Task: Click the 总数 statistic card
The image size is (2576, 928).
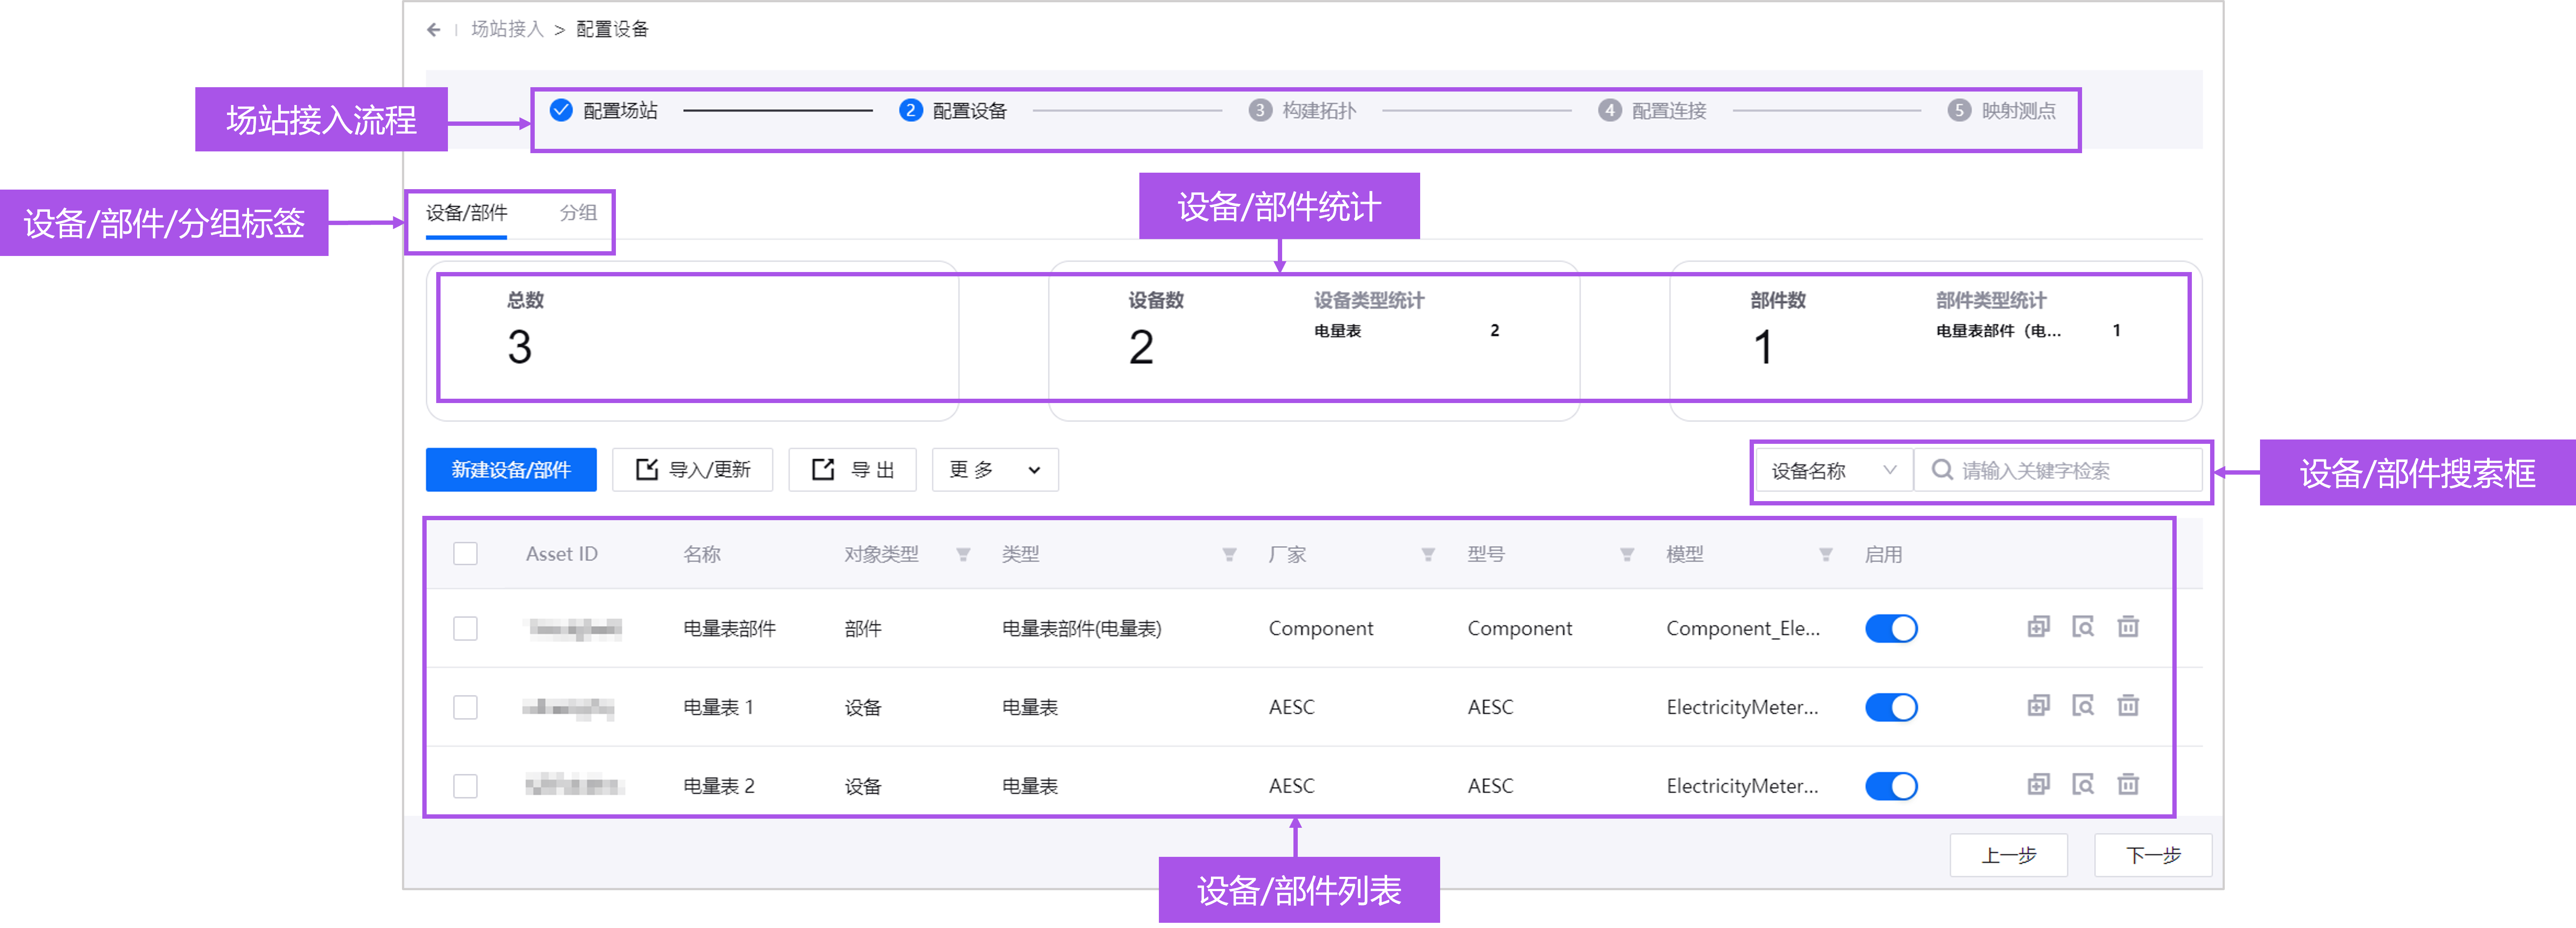Action: click(x=692, y=341)
